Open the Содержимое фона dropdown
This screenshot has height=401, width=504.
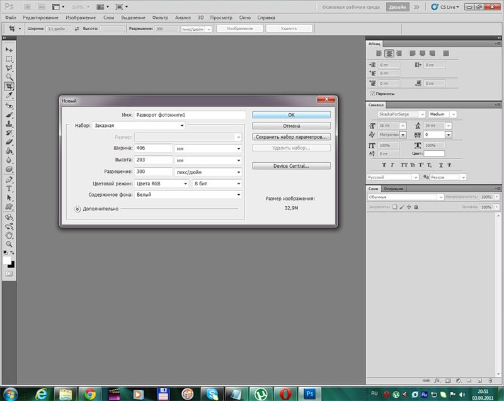pos(188,194)
